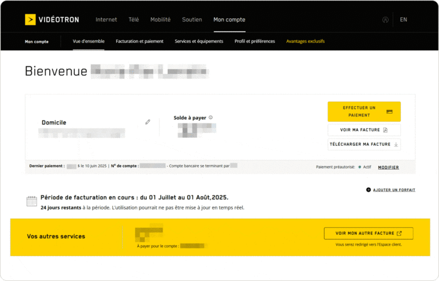Select Mon compte in top navigation
439x281 pixels.
229,19
